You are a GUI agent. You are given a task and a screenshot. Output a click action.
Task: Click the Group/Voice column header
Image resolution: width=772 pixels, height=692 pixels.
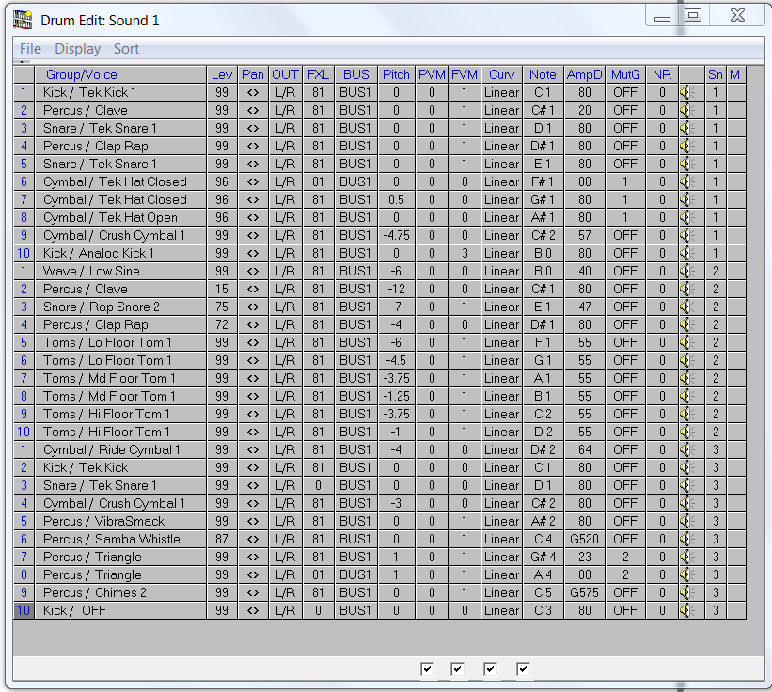coord(82,74)
